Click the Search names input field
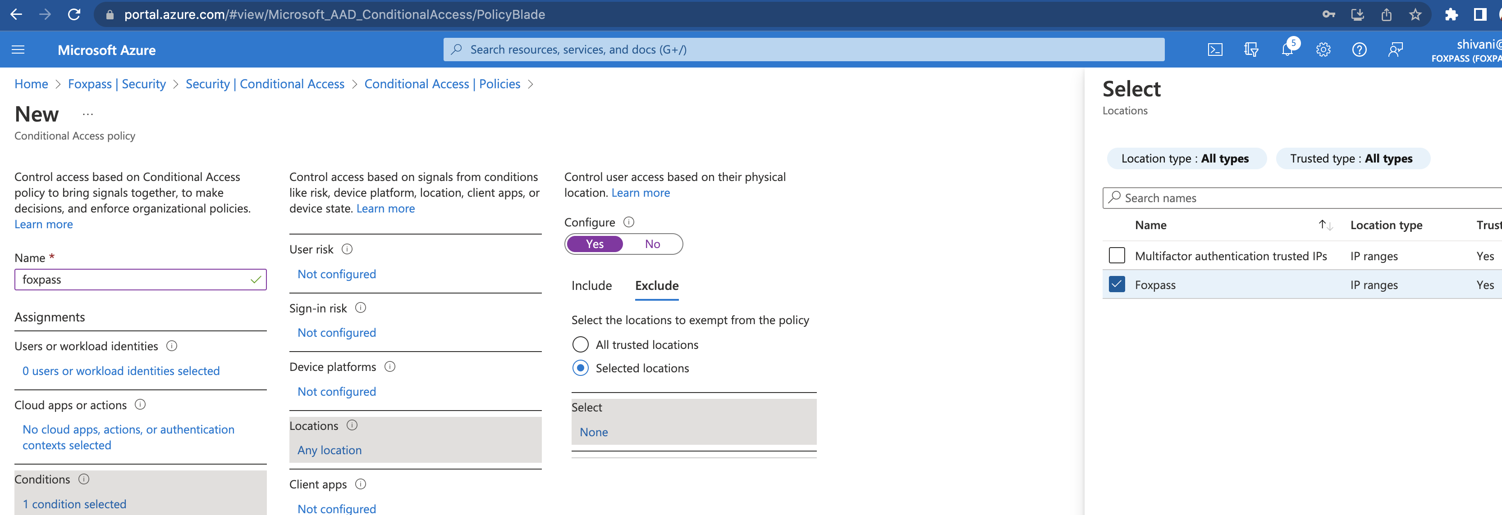 click(x=1306, y=198)
